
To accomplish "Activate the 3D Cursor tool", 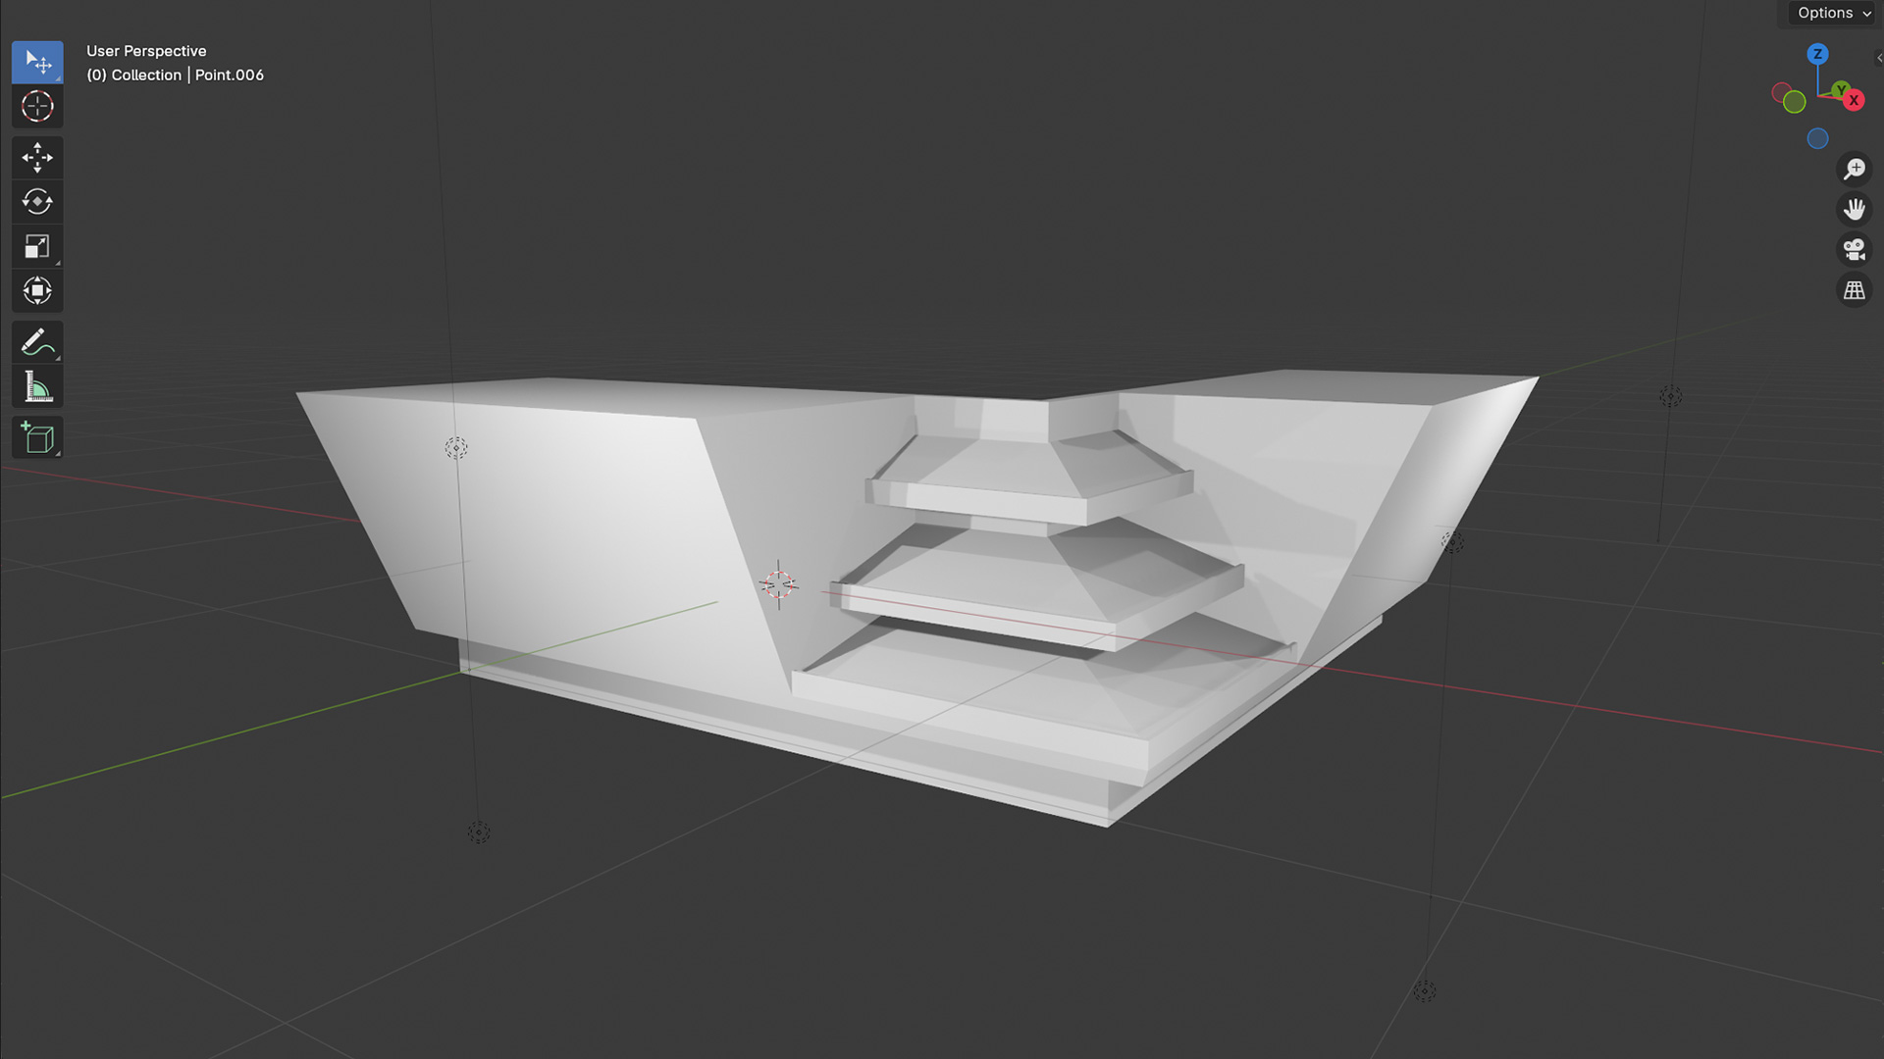I will [x=37, y=106].
